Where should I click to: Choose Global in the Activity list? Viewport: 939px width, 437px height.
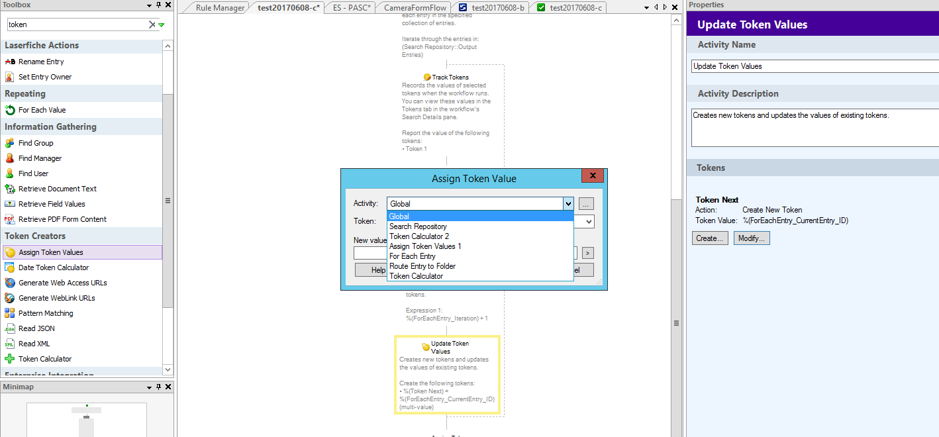[480, 217]
